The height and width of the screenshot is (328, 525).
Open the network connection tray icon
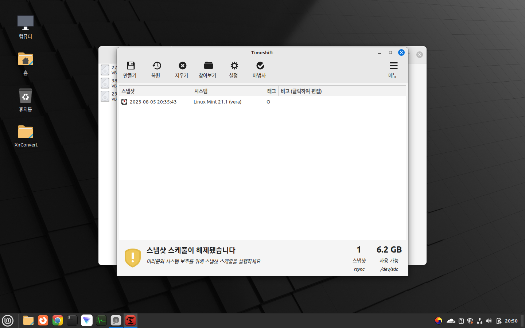pyautogui.click(x=479, y=321)
